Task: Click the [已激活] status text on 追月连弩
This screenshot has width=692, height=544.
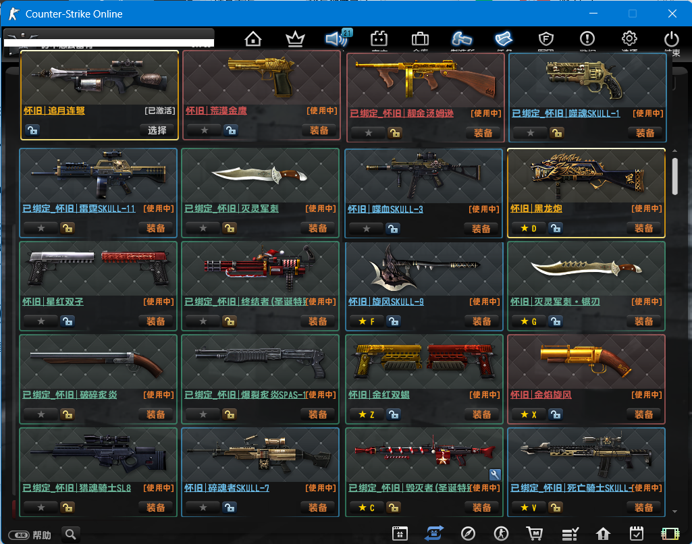Action: [160, 110]
